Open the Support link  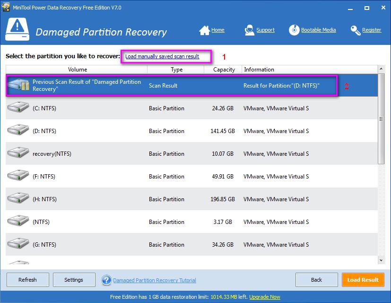(x=265, y=30)
